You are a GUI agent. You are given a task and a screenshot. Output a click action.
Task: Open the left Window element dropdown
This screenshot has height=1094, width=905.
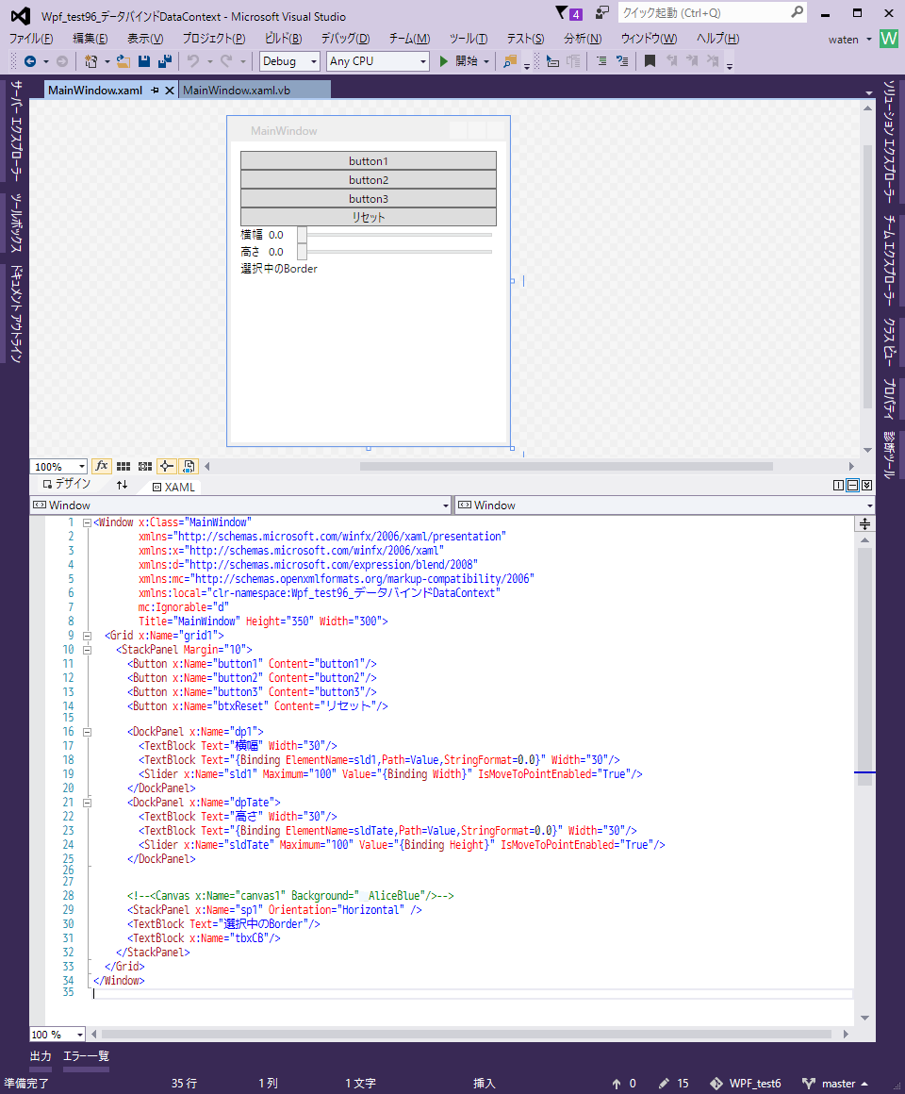coord(240,506)
